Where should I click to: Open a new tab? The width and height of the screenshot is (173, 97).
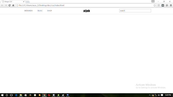pyautogui.click(x=28, y=2)
